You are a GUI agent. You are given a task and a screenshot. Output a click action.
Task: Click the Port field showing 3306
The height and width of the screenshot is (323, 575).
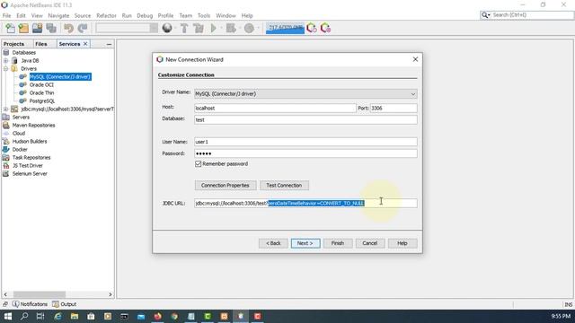[394, 108]
